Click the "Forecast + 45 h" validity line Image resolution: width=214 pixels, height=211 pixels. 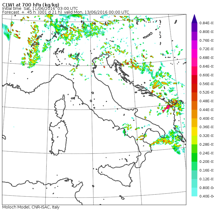[66, 12]
